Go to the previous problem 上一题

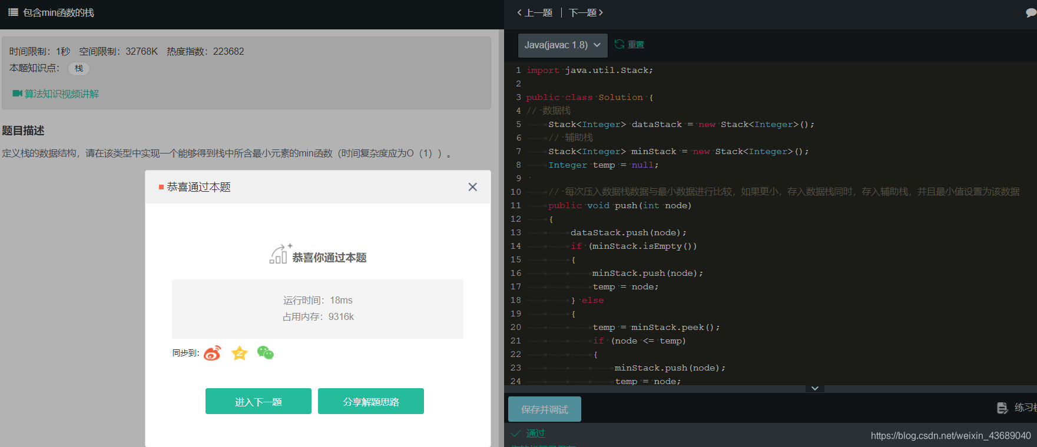tap(535, 12)
